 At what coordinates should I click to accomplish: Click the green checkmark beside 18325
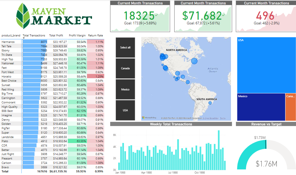pos(156,15)
